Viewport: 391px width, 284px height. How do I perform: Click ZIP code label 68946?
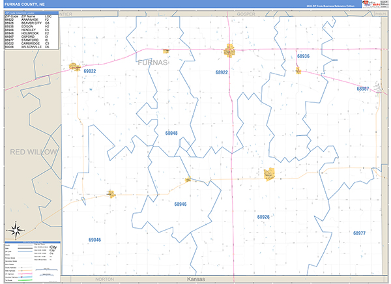pos(181,205)
